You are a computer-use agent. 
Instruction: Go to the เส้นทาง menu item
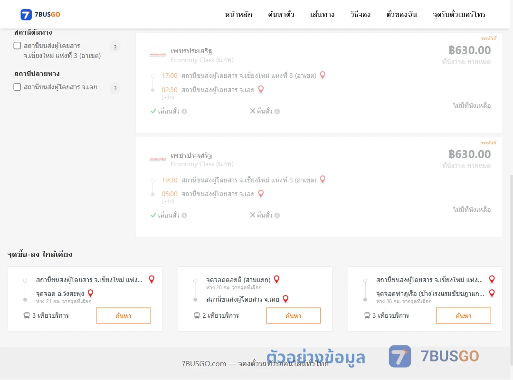322,14
